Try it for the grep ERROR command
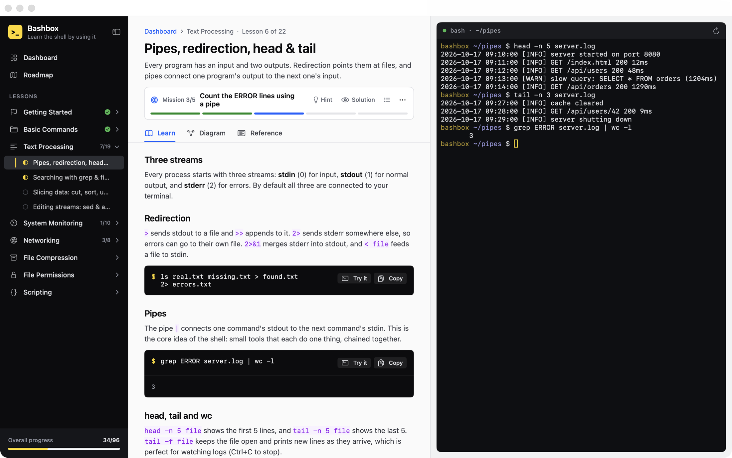The height and width of the screenshot is (458, 732). coord(354,363)
